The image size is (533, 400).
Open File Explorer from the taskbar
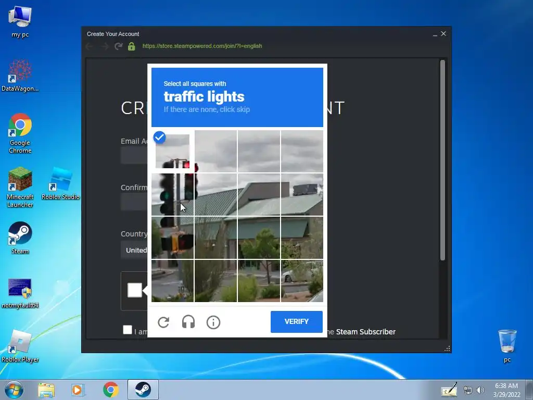click(46, 390)
